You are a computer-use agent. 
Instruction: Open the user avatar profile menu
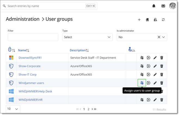tap(173, 6)
